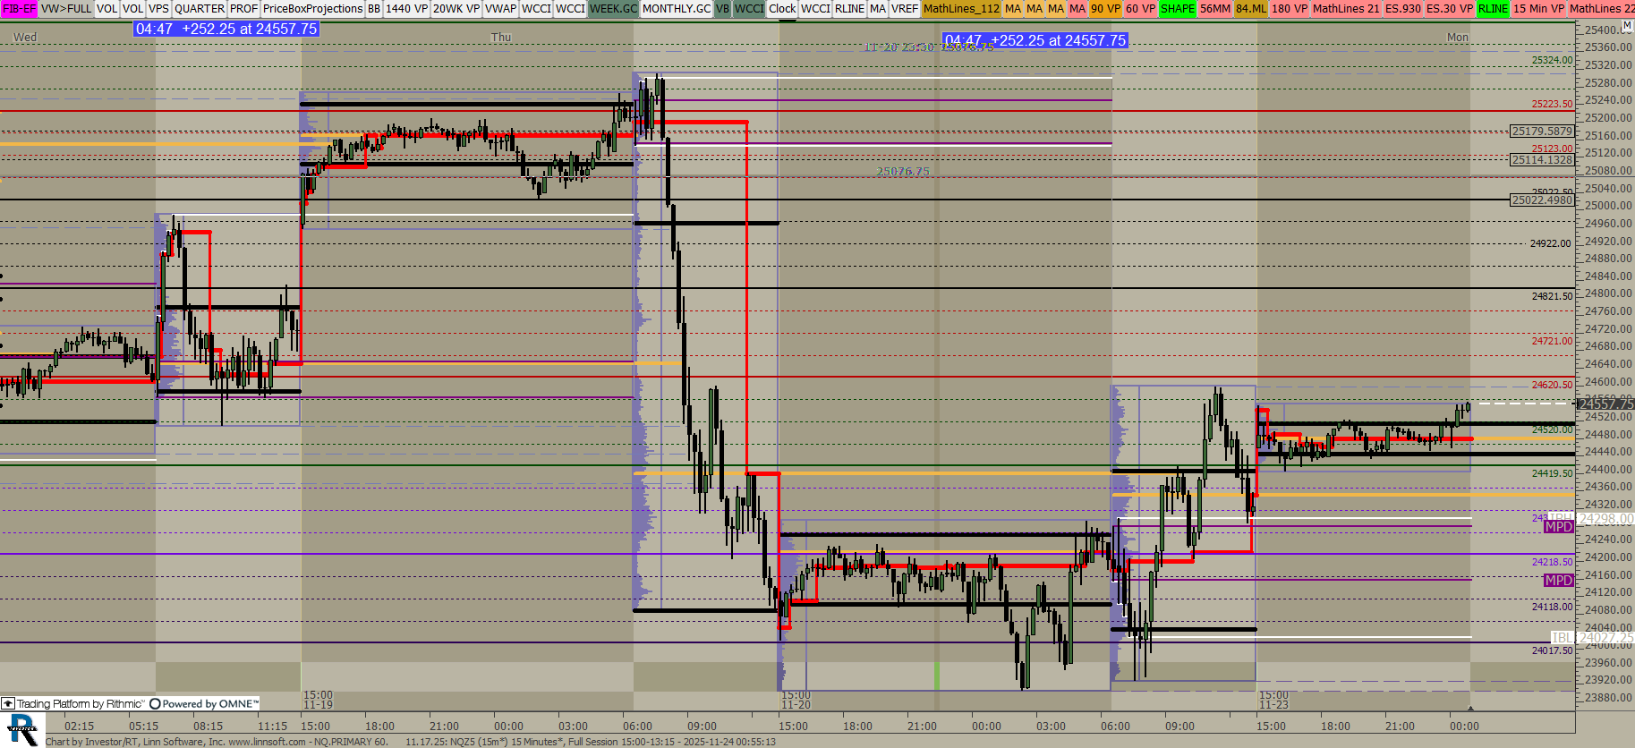Switch to the MONTHLY.GC button
The image size is (1635, 748).
[677, 9]
